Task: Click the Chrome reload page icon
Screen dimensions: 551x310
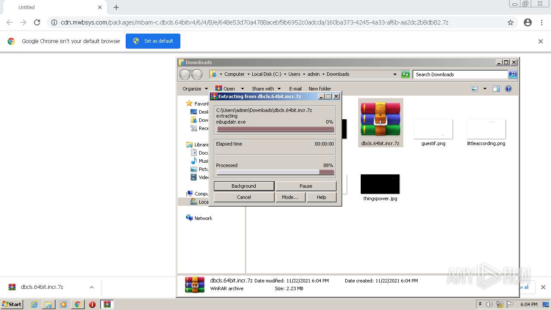Action: (37, 22)
